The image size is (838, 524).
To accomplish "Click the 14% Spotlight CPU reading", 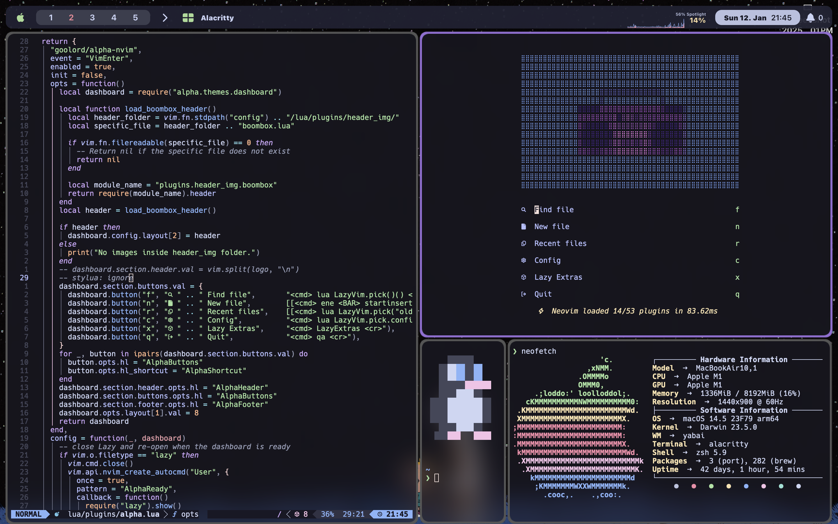I will pyautogui.click(x=697, y=20).
